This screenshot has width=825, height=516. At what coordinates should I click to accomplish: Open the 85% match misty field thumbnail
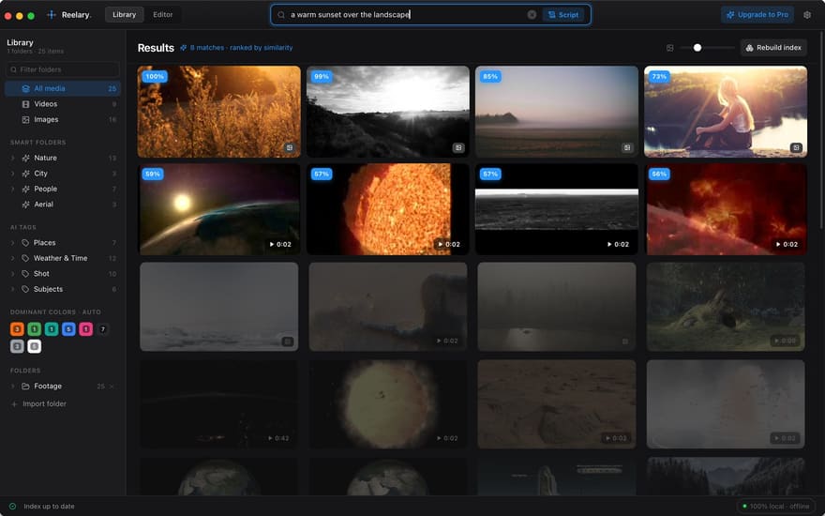557,112
